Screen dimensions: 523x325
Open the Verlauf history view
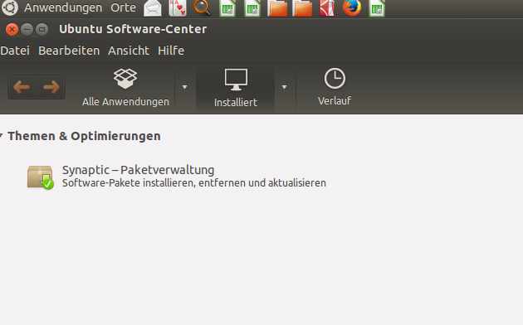tap(335, 87)
